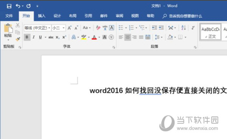Open Asian layout options icon
The width and height of the screenshot is (227, 139).
click(x=171, y=27)
